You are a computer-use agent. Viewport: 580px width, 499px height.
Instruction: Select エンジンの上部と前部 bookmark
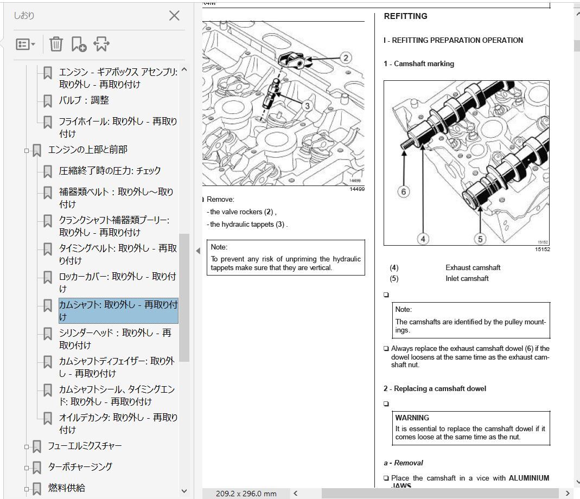click(x=87, y=150)
